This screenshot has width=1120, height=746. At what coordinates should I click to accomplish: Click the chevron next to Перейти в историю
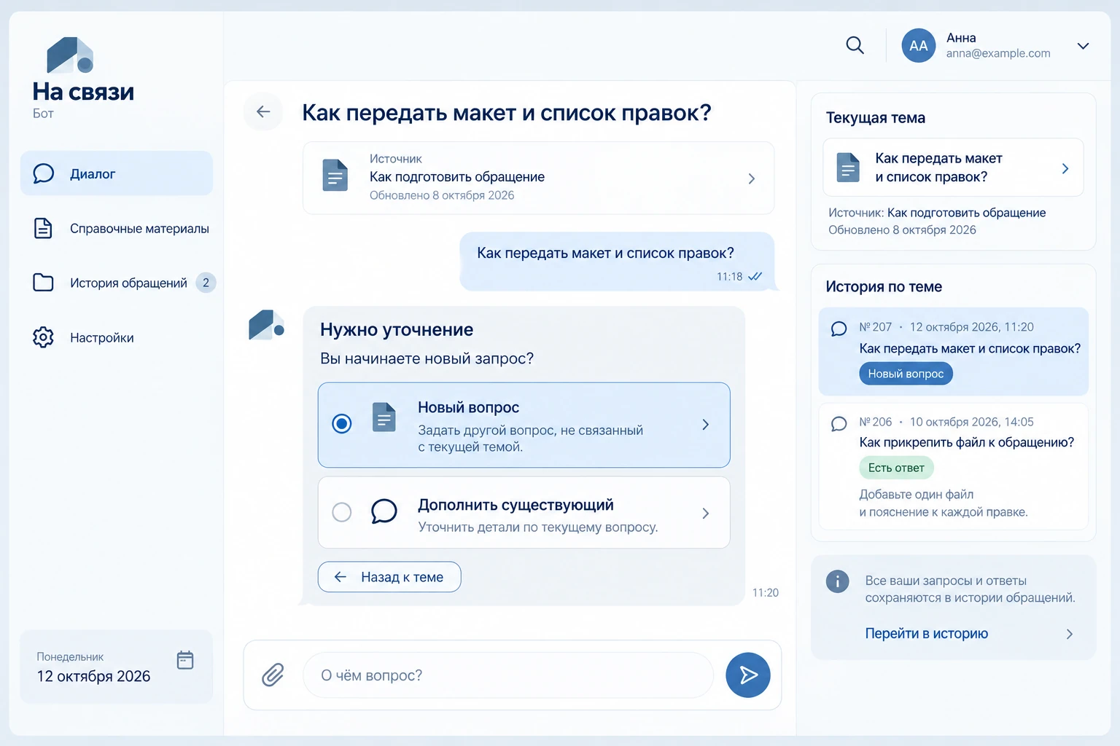point(1070,634)
